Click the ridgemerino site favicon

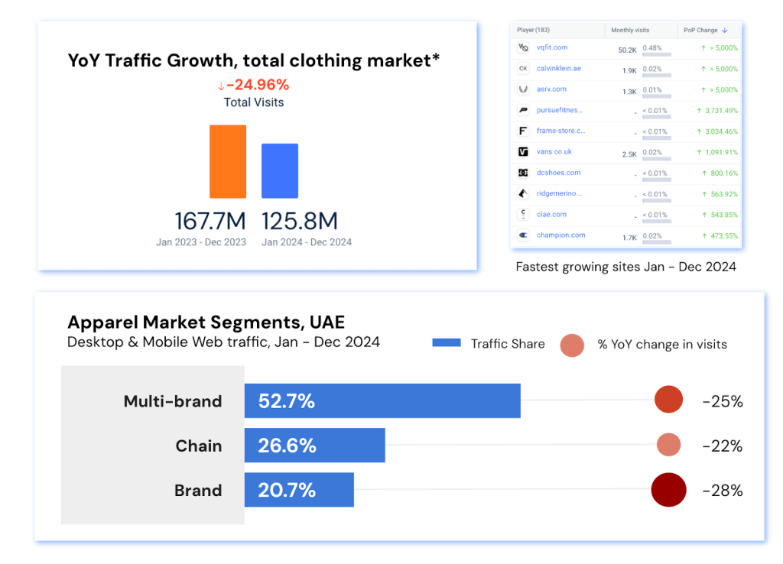[x=522, y=193]
